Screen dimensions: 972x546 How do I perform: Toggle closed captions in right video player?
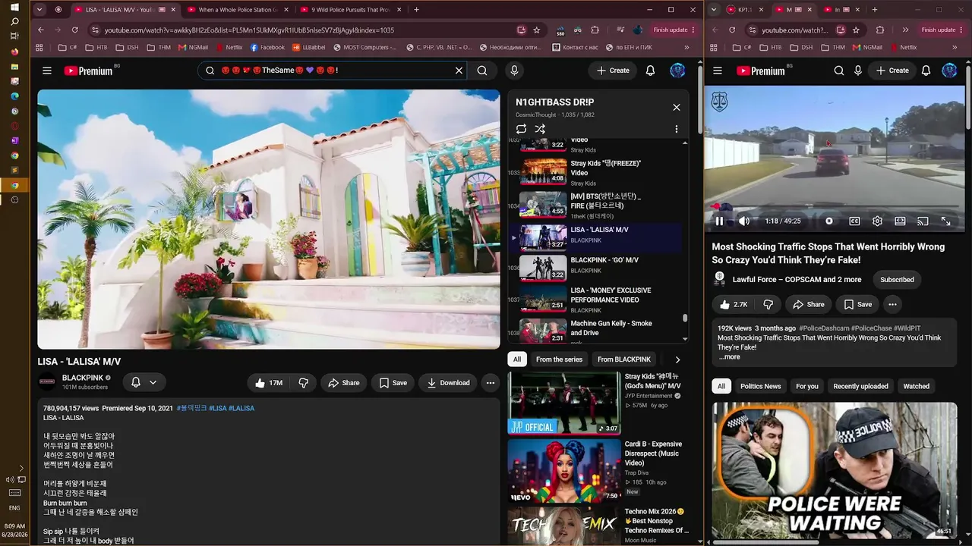pyautogui.click(x=854, y=221)
